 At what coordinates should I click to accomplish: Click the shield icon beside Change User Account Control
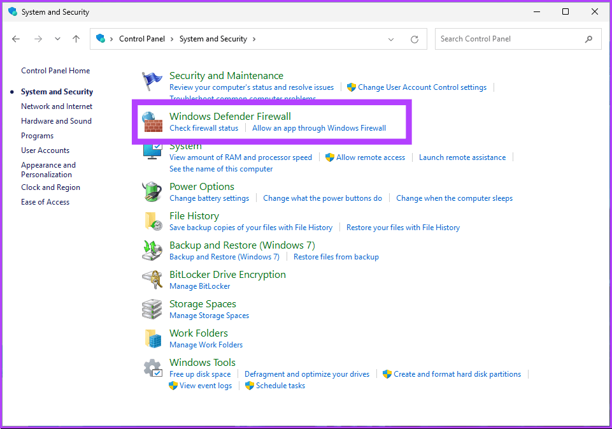pos(352,87)
